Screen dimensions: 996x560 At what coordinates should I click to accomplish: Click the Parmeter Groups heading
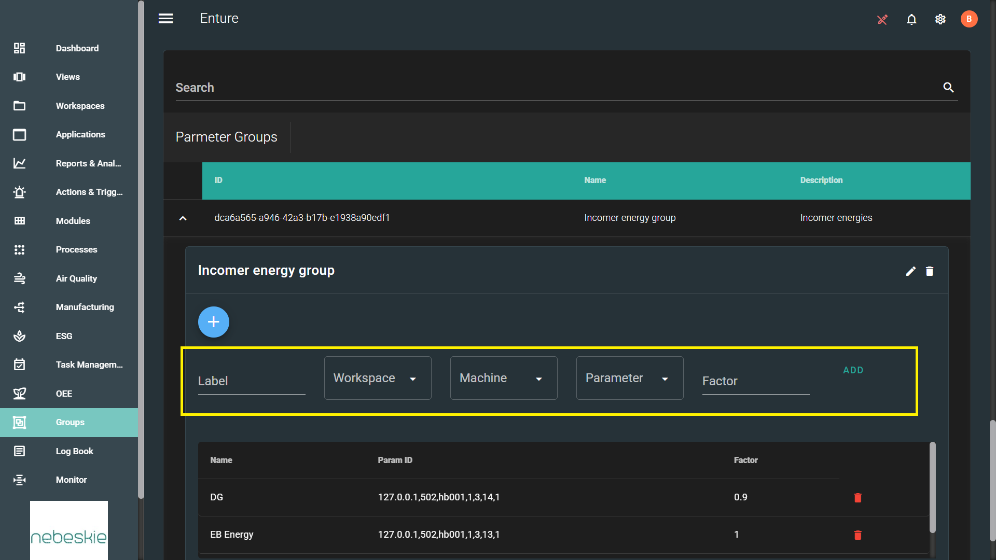(x=227, y=137)
